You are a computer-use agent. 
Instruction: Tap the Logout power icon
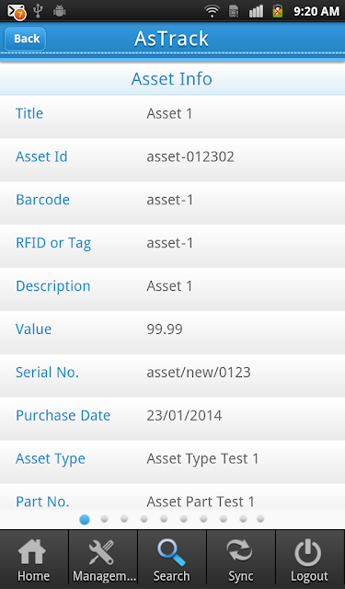point(308,552)
